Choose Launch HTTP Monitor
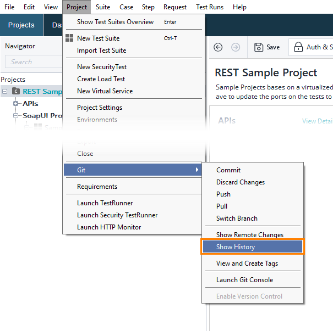The height and width of the screenshot is (331, 333). (133, 227)
